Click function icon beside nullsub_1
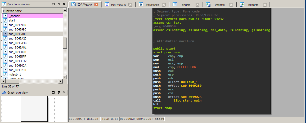 point(6,74)
